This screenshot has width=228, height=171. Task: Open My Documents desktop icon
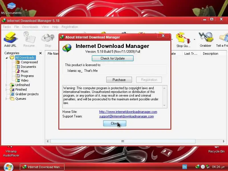click(11, 8)
